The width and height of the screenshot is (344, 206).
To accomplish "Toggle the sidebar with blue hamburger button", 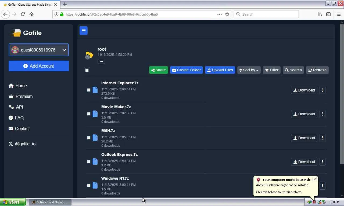I will pyautogui.click(x=84, y=31).
